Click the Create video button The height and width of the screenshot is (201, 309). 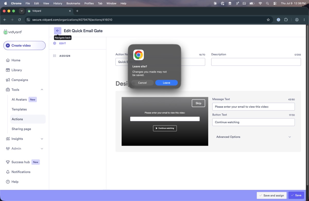[x=24, y=45]
